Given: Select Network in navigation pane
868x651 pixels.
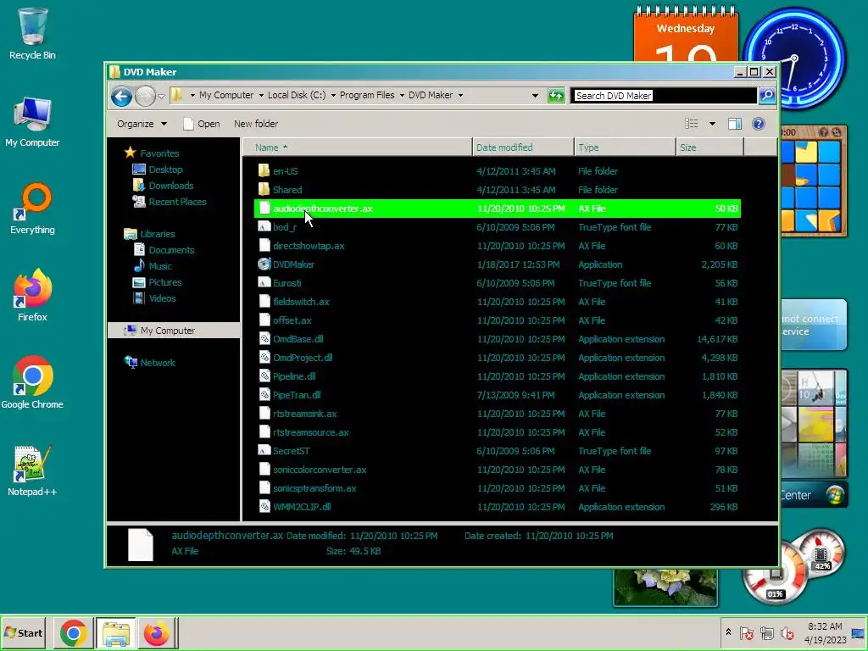Looking at the screenshot, I should pos(150,363).
